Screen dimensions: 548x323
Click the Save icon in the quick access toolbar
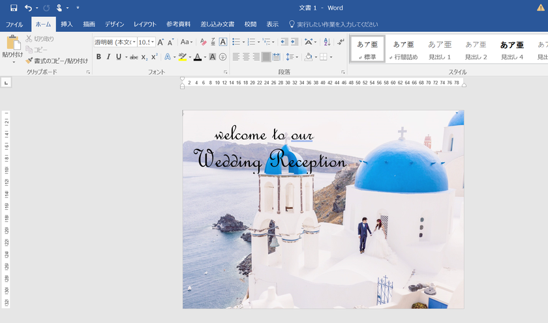click(14, 8)
